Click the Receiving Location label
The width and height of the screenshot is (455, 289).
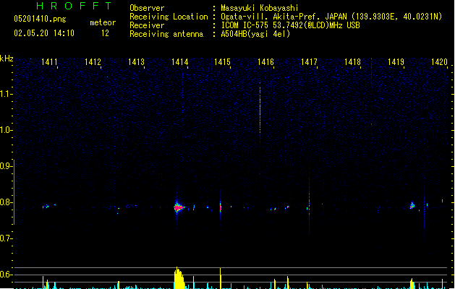(169, 17)
